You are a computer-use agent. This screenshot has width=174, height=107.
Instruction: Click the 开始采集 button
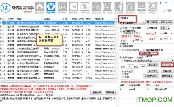[167, 65]
